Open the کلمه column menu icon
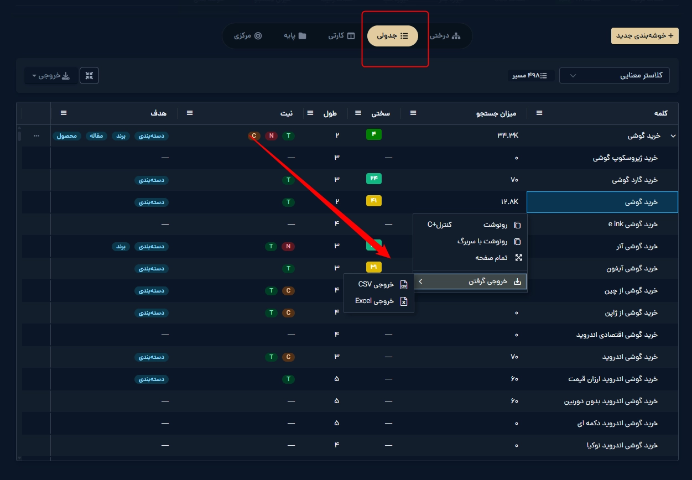Image resolution: width=692 pixels, height=480 pixels. (x=539, y=113)
